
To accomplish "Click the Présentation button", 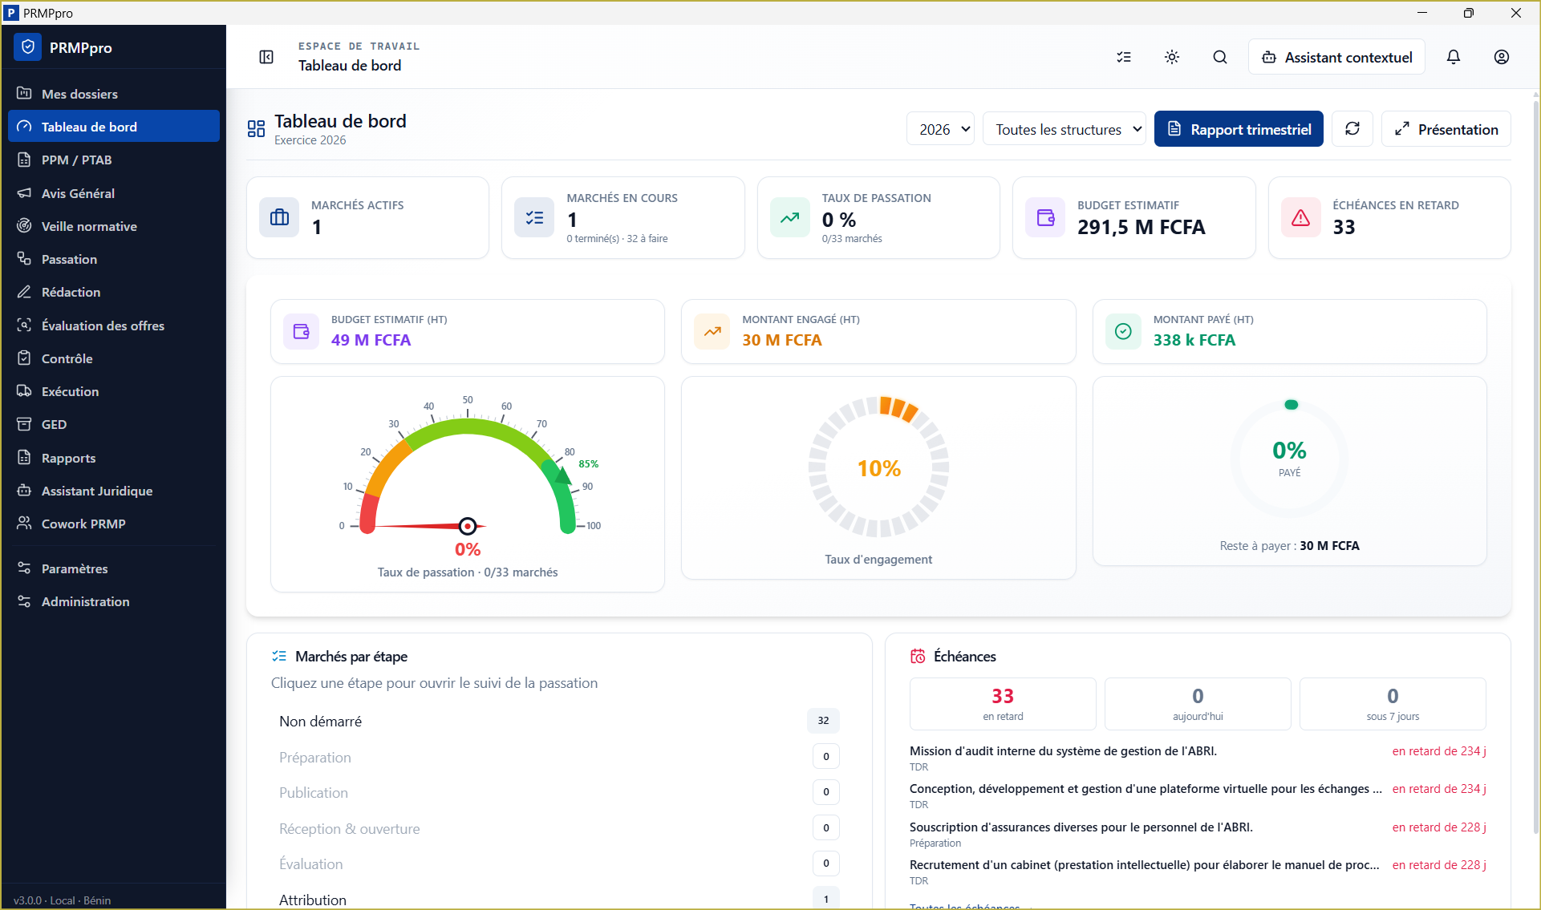I will pos(1446,129).
